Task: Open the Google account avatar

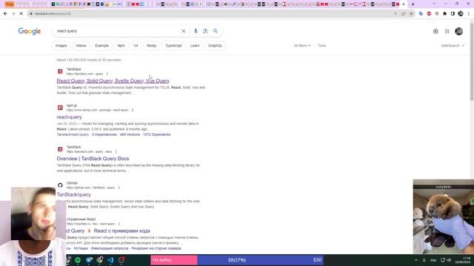Action: point(459,31)
